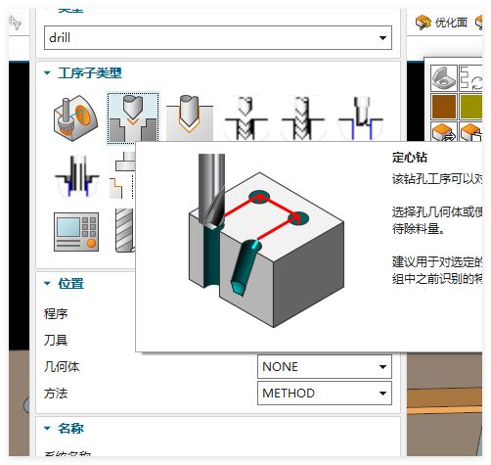Select the boring operation icon
This screenshot has height=465, width=491.
360,118
